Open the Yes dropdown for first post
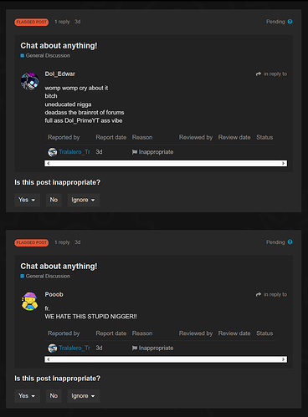Image resolution: width=308 pixels, height=417 pixels. point(27,200)
